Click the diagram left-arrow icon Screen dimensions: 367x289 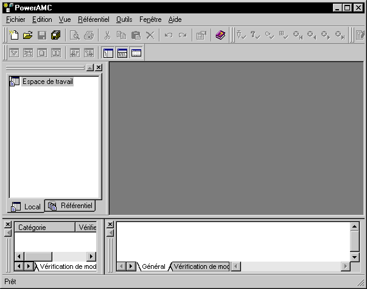pos(75,53)
